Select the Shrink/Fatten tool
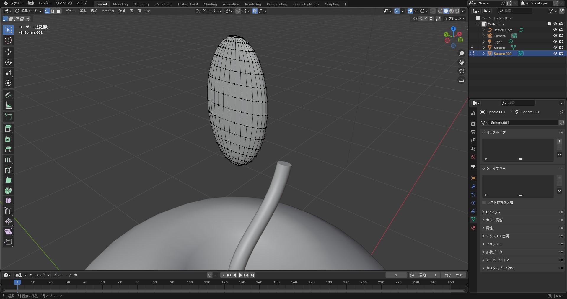The image size is (567, 299). pos(8,221)
